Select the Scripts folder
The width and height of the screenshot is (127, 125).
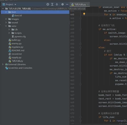coord(18,33)
